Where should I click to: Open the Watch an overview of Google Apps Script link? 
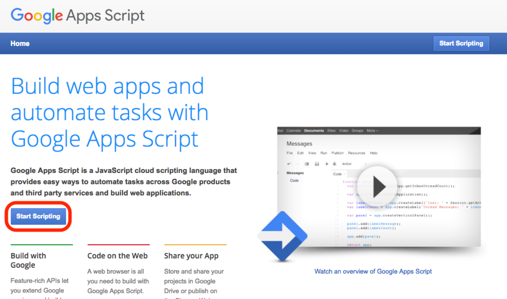(x=373, y=271)
